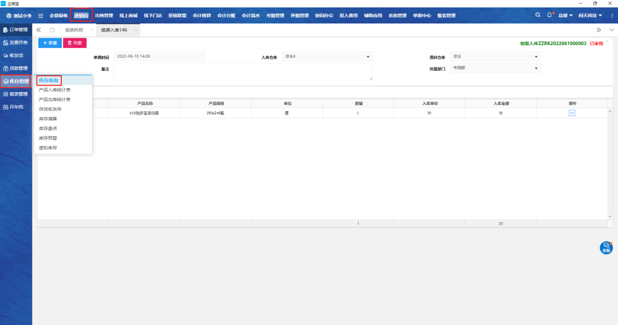The image size is (618, 325).
Task: Collapse sidebar with double-left arrow
Action: point(38,30)
